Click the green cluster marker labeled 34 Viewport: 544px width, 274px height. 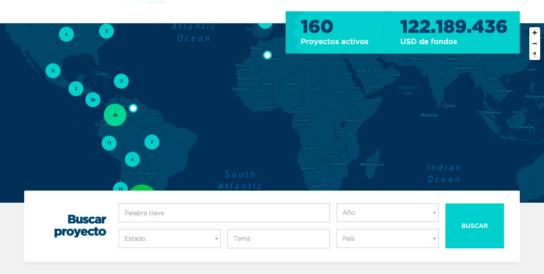115,115
